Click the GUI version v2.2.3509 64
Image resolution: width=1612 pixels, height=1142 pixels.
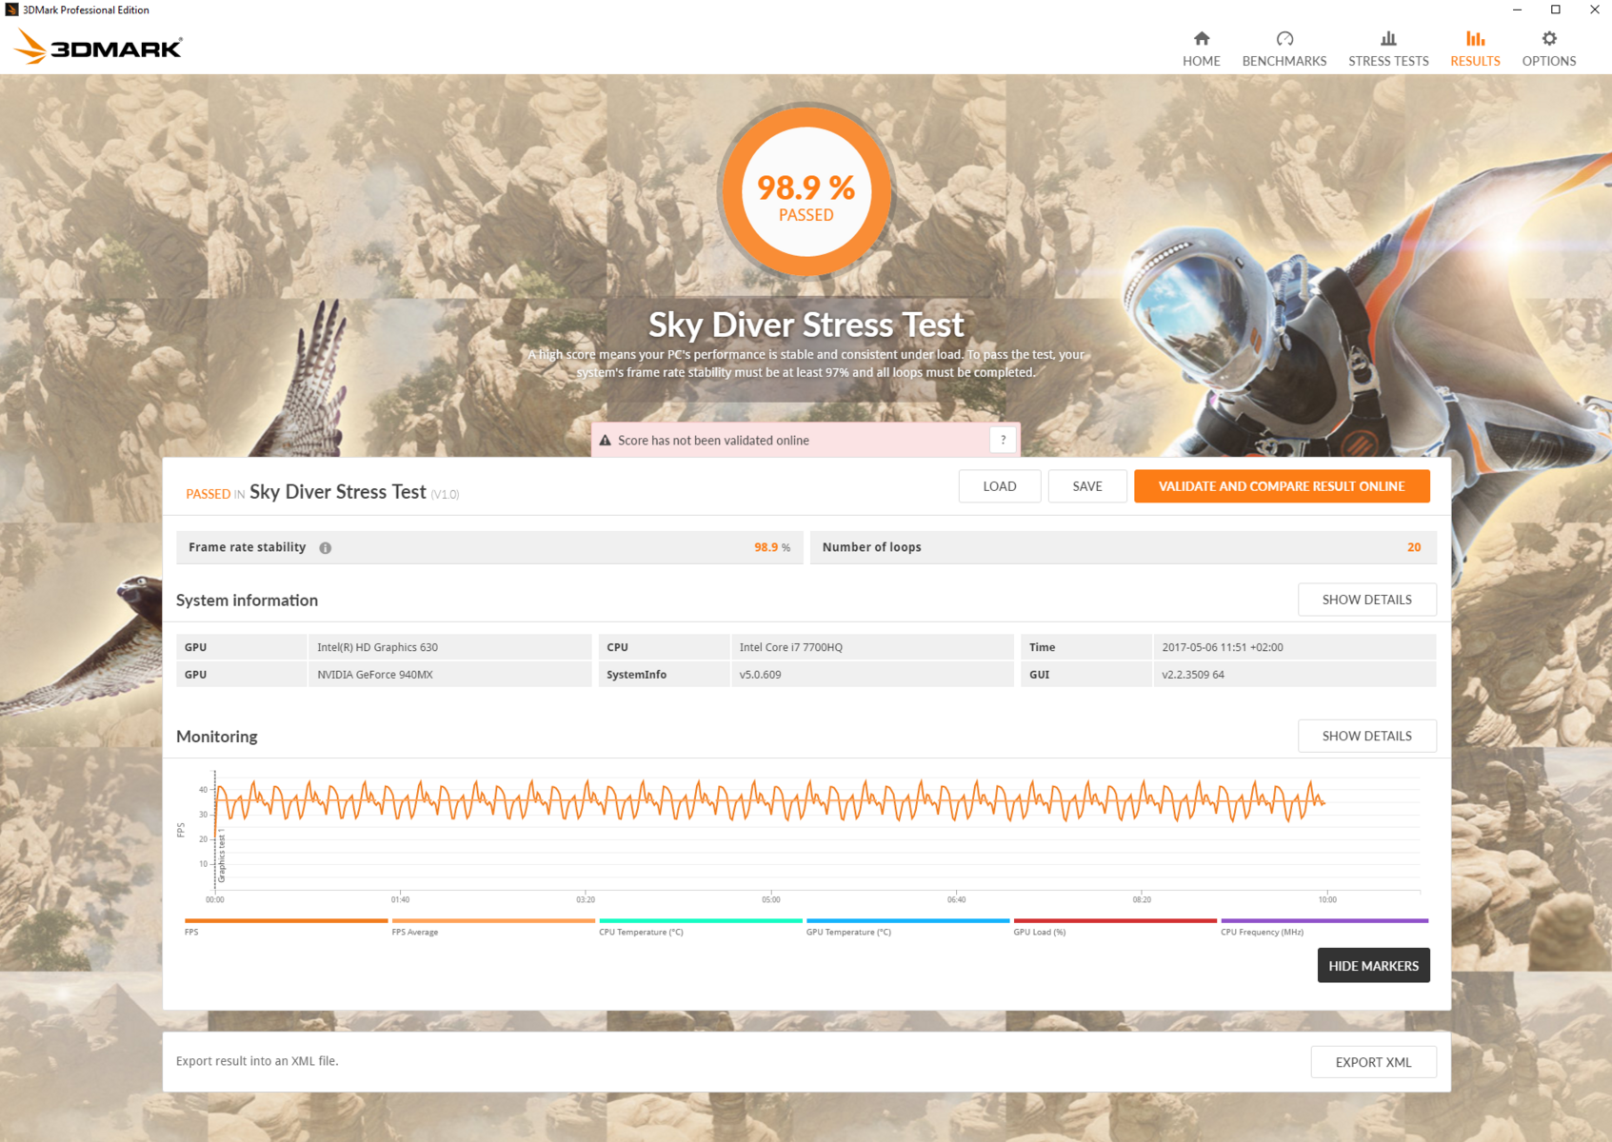point(1193,675)
